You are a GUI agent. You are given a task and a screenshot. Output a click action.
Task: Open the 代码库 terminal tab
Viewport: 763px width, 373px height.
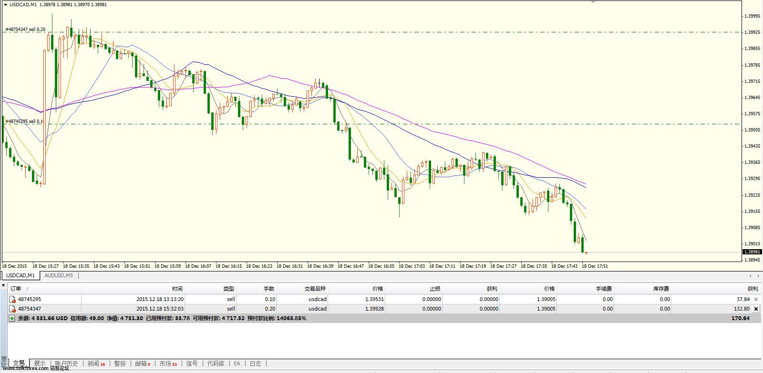pyautogui.click(x=216, y=363)
